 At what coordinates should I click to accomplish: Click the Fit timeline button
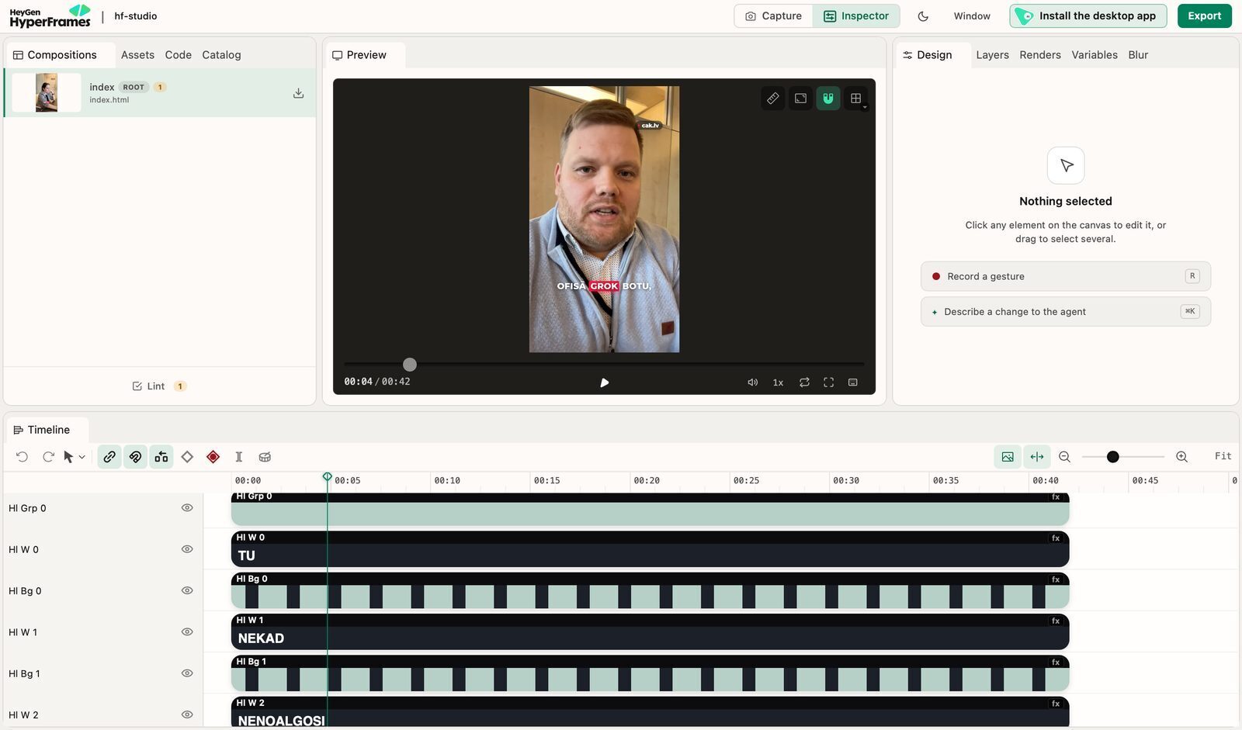[x=1223, y=456]
